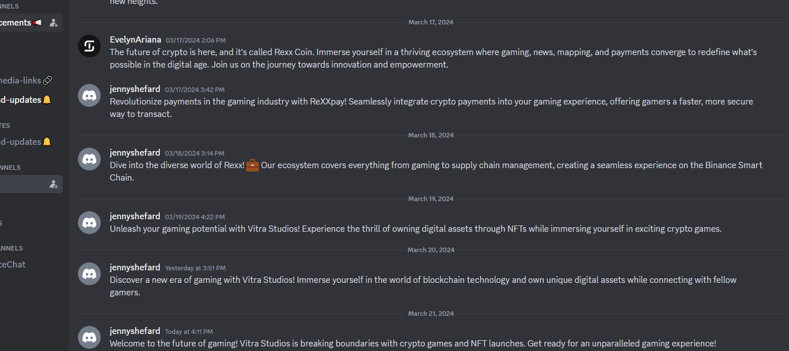Open EvelynAriana's profile avatar
The image size is (789, 351).
tap(89, 46)
